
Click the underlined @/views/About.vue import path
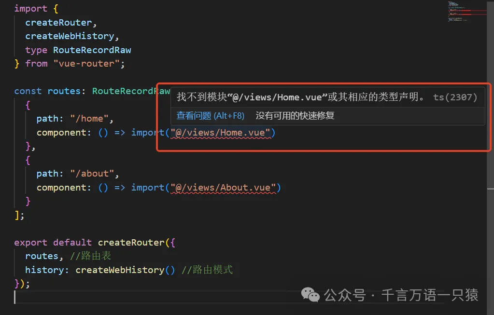click(224, 187)
